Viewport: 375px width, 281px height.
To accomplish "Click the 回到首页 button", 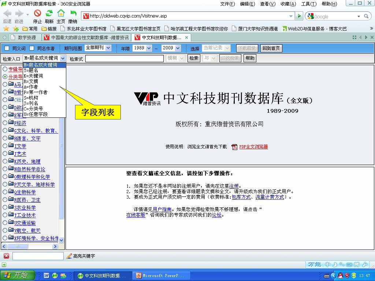I will coord(271,48).
